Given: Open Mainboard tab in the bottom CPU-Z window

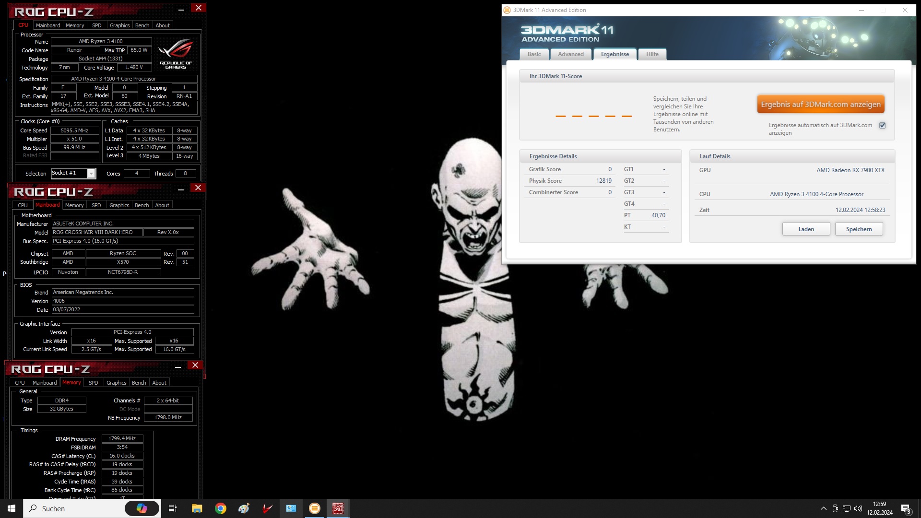Looking at the screenshot, I should click(x=45, y=383).
